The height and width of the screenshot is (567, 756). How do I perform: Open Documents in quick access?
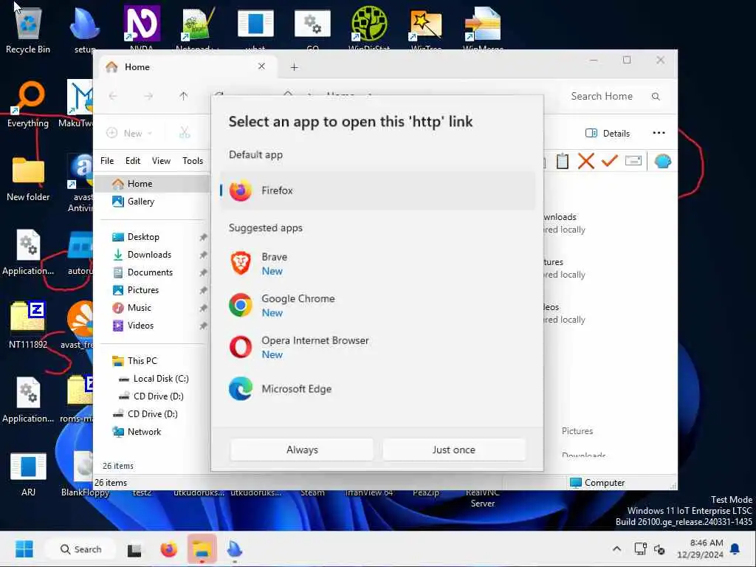[x=151, y=272]
